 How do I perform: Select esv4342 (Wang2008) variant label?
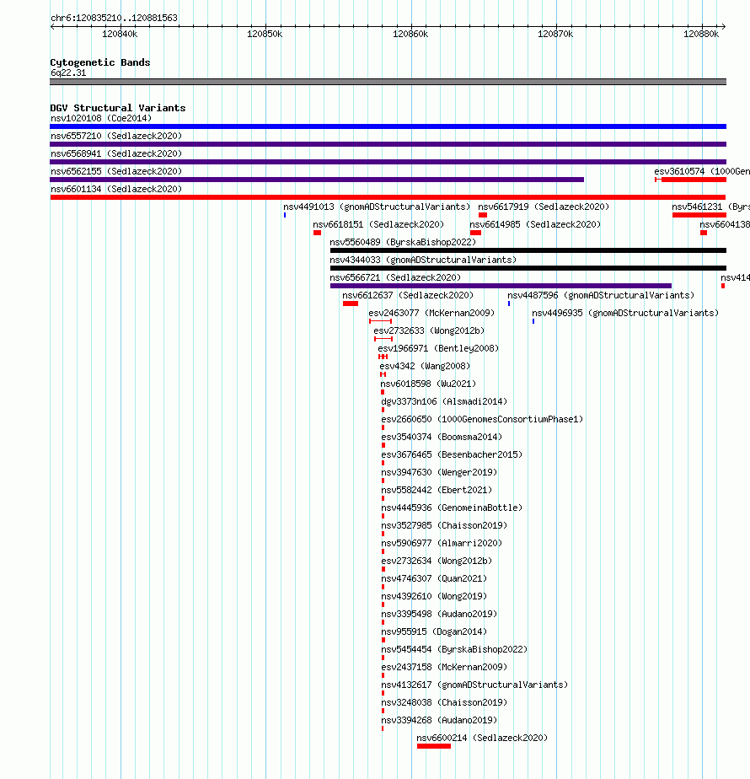click(425, 366)
